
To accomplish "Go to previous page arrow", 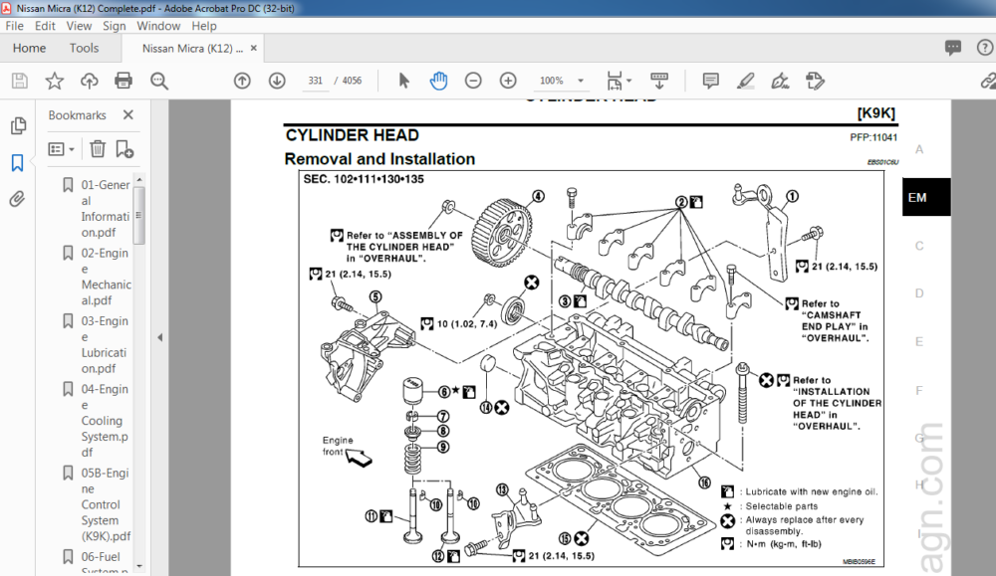I will (242, 81).
